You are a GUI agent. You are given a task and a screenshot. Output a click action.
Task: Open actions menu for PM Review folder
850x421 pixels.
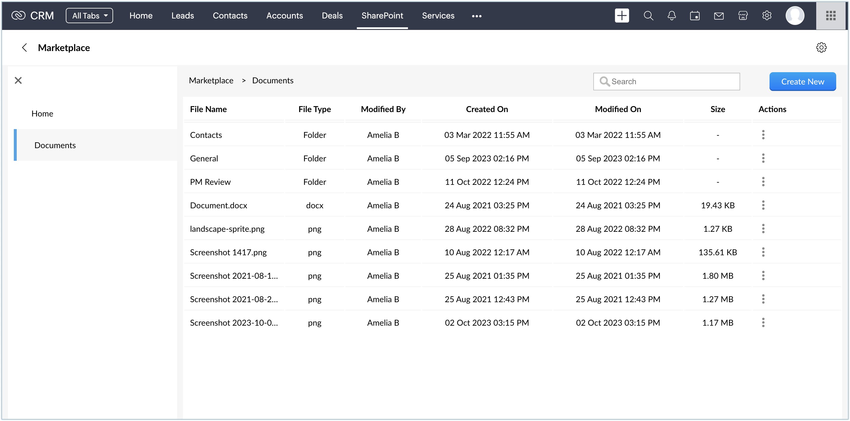(763, 182)
